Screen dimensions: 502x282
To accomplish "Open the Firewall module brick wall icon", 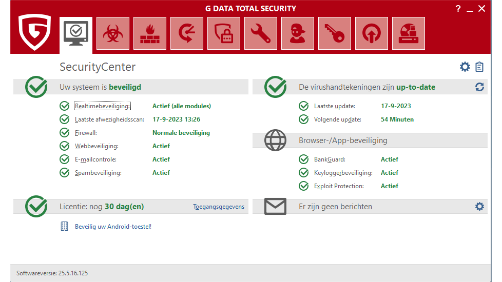I will [150, 33].
